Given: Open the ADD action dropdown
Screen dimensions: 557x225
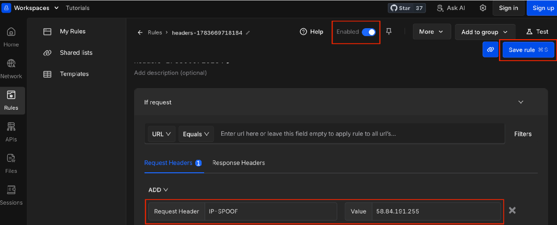Looking at the screenshot, I should click(158, 190).
